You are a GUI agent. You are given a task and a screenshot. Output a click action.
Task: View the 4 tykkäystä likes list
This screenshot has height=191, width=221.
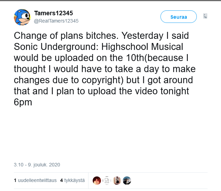tap(72, 181)
